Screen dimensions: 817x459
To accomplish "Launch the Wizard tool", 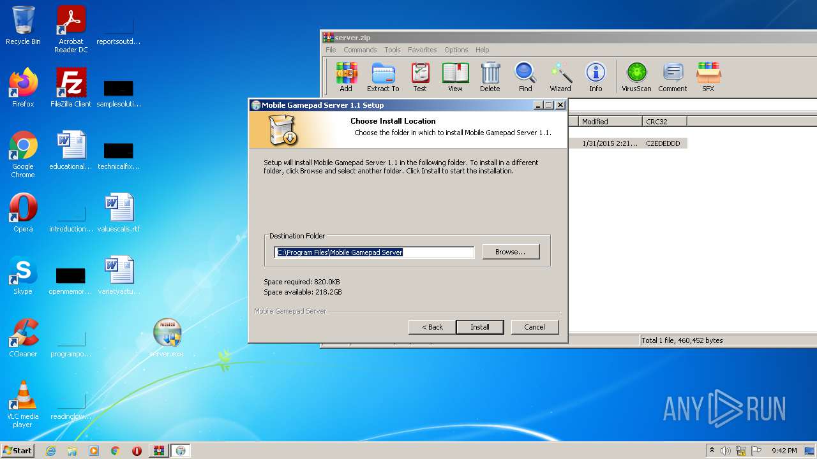I will [560, 77].
